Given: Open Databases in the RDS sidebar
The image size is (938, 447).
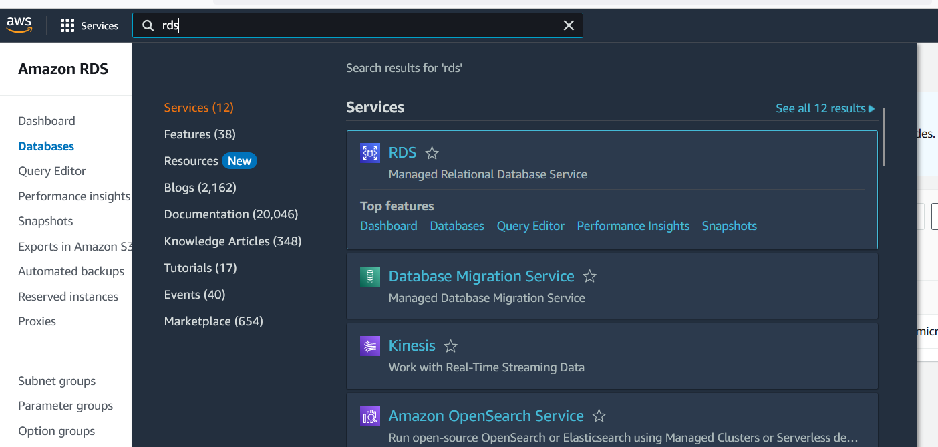Looking at the screenshot, I should [46, 146].
